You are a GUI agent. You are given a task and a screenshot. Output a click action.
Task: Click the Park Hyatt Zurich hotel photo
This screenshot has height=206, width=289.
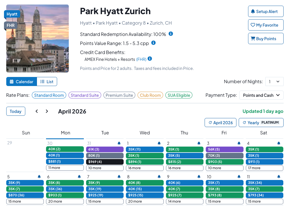click(x=38, y=38)
